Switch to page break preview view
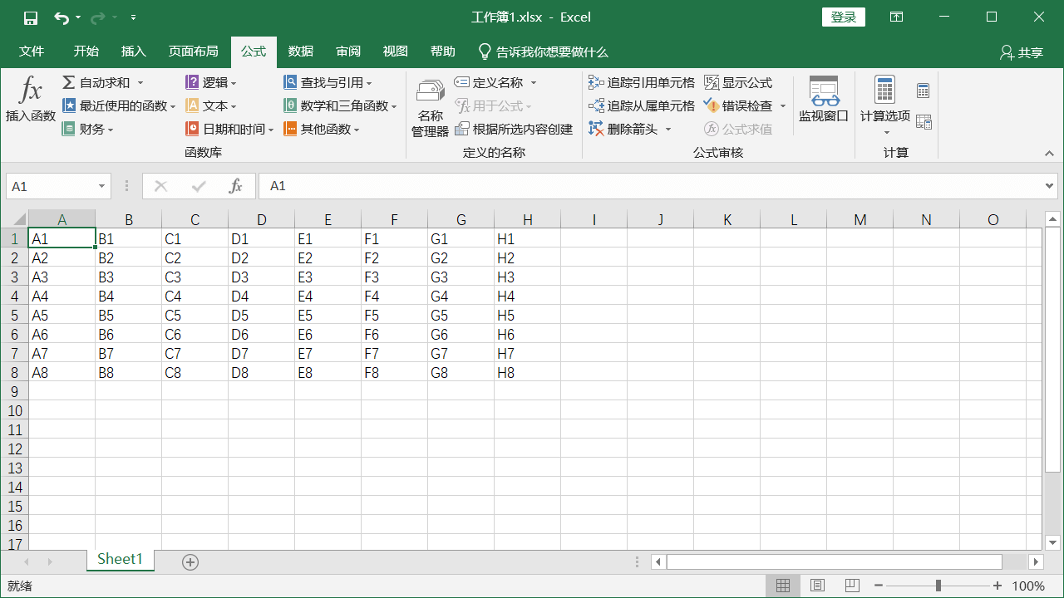Screen dimensions: 1064x598 tap(851, 586)
